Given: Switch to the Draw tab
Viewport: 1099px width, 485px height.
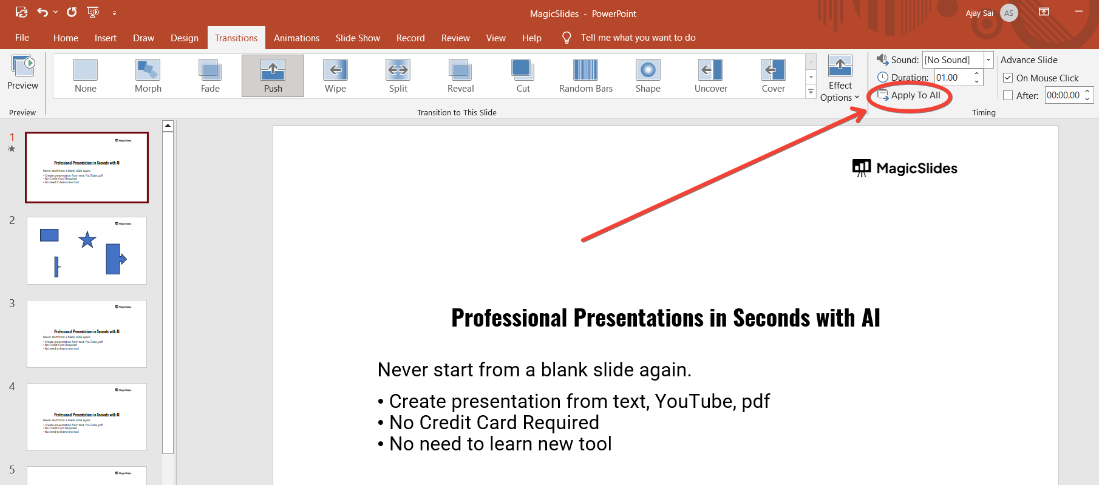Looking at the screenshot, I should pos(143,38).
